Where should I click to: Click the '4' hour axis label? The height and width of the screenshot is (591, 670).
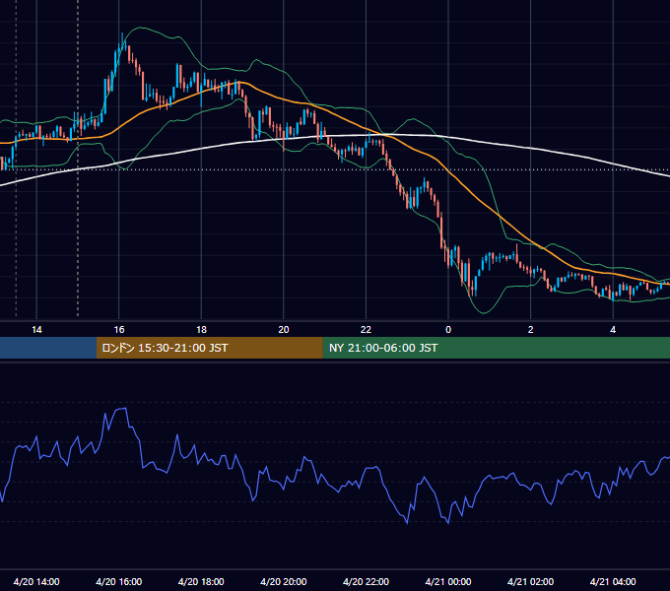click(613, 330)
